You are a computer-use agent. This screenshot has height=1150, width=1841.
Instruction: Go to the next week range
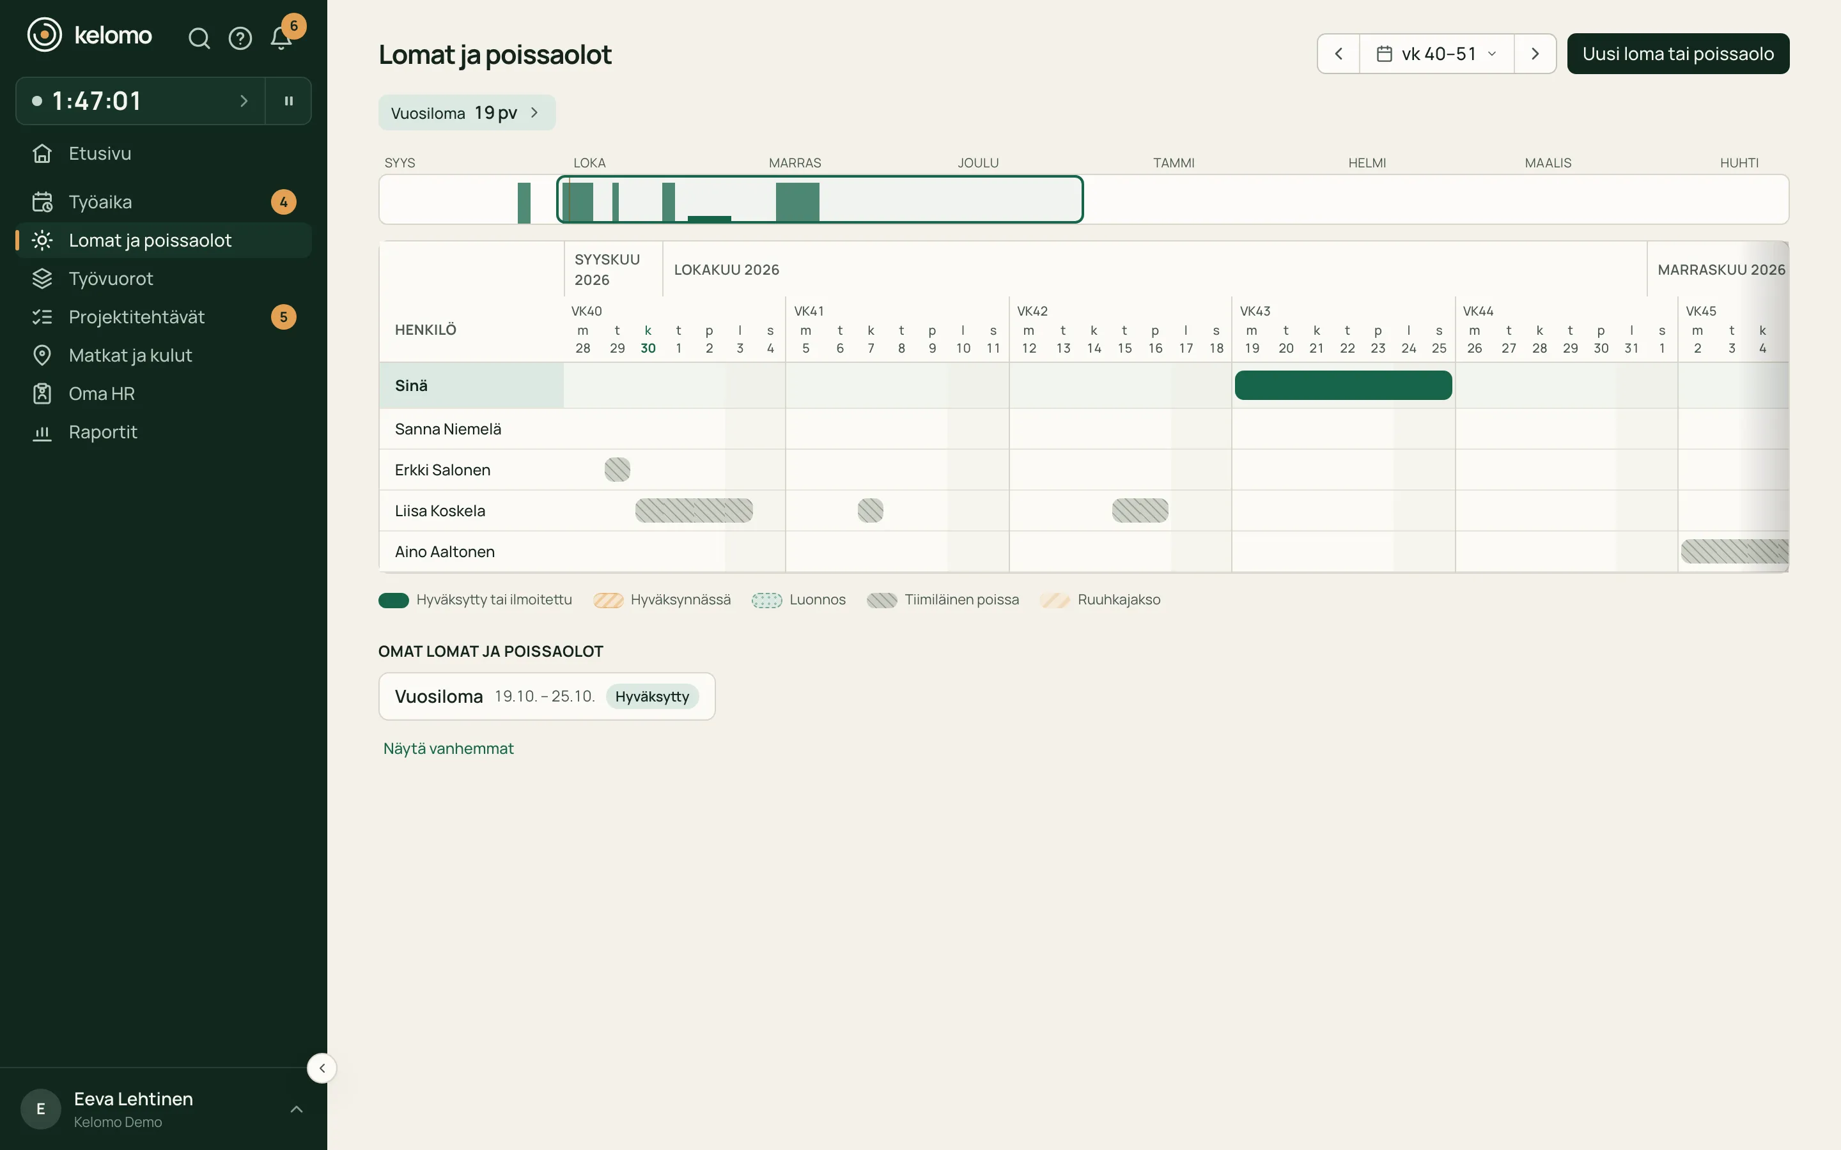click(1535, 54)
